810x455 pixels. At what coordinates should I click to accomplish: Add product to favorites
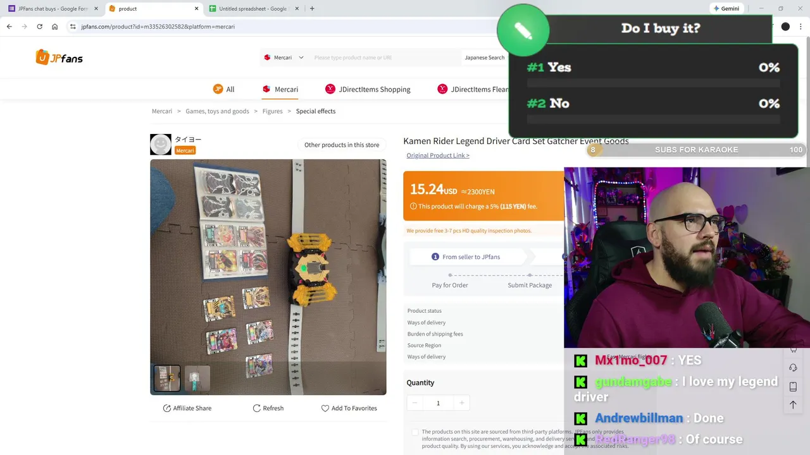[349, 408]
